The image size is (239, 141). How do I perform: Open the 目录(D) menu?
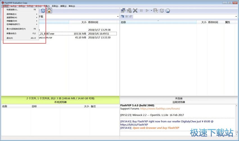[55, 6]
